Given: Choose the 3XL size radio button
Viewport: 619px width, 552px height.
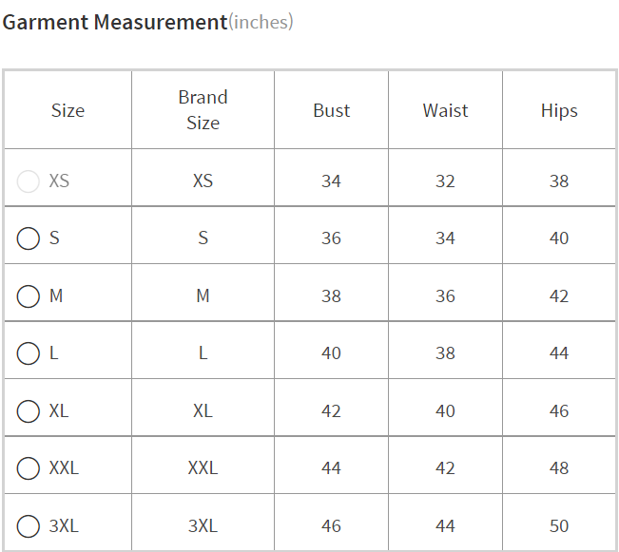Looking at the screenshot, I should pyautogui.click(x=28, y=526).
